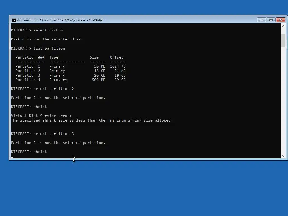Click the 'Partition ###' column header
The width and height of the screenshot is (288, 216).
30,57
